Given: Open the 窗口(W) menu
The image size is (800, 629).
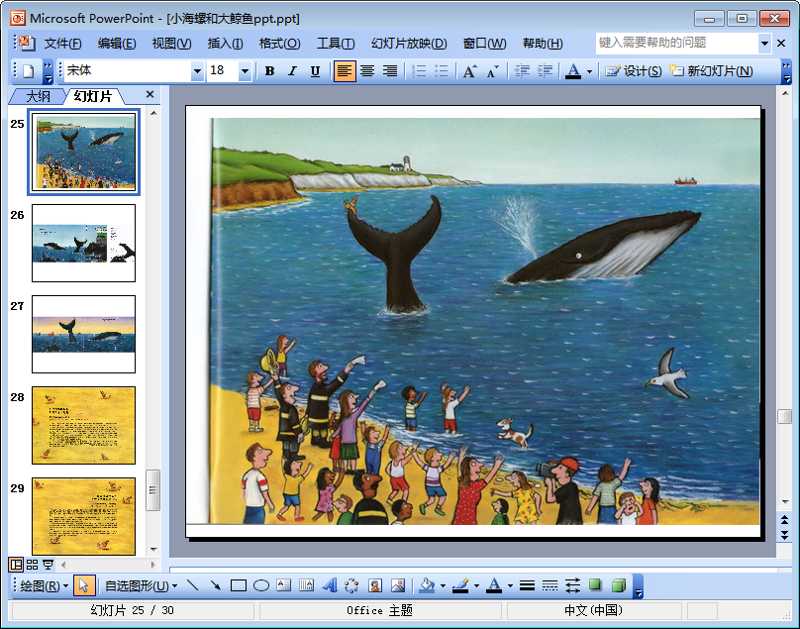Looking at the screenshot, I should (x=484, y=44).
